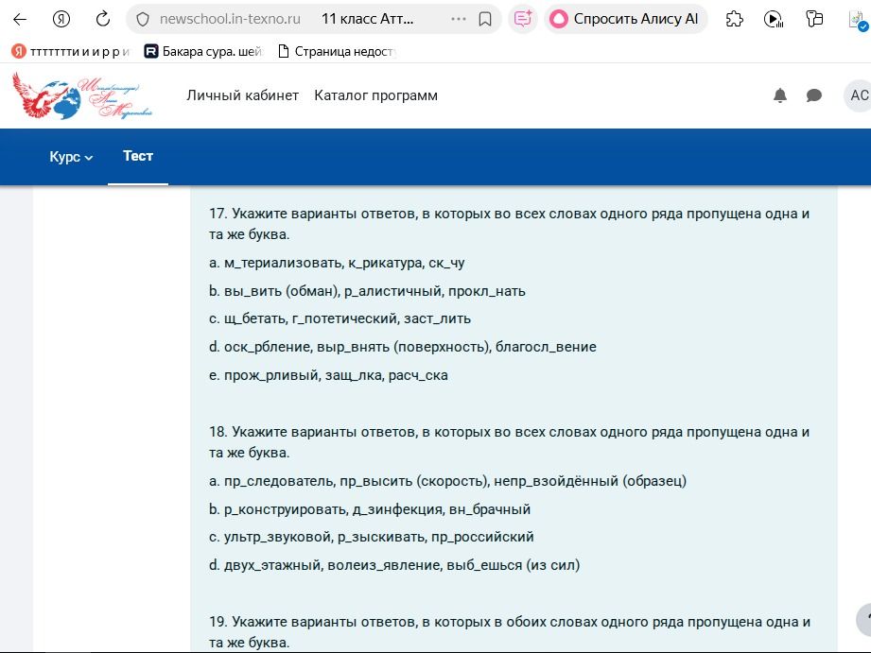Click the address bar newschool.in-texno.ru
This screenshot has width=871, height=653.
click(x=230, y=20)
